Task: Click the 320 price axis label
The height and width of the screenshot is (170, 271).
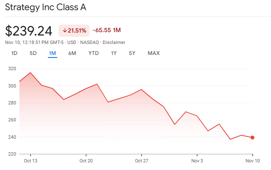Action: [x=12, y=69]
